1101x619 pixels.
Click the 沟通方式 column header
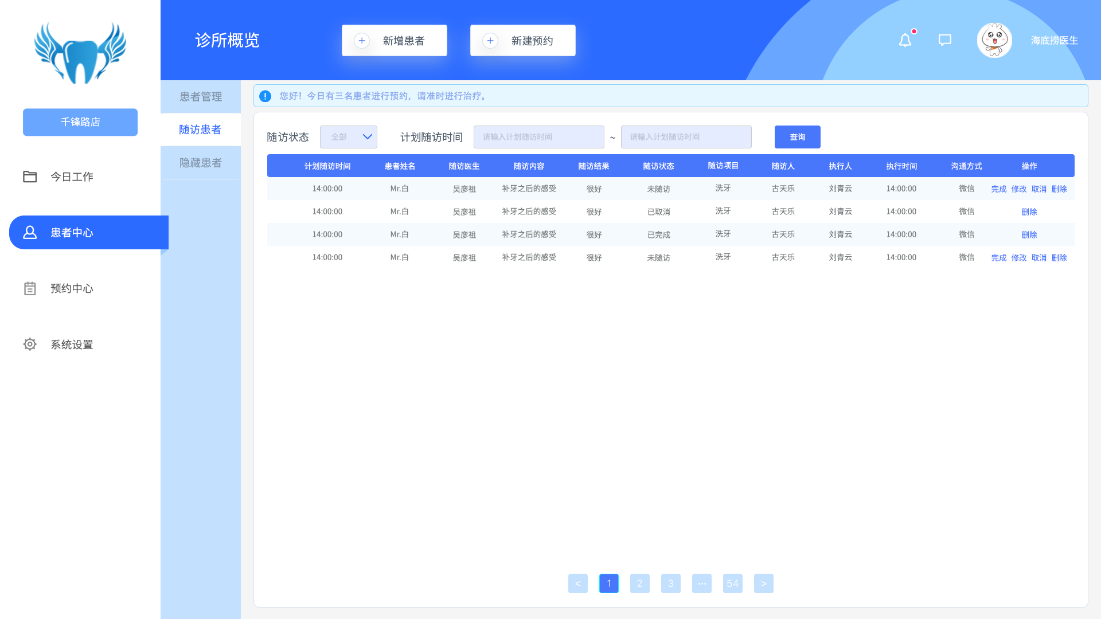[x=966, y=166]
